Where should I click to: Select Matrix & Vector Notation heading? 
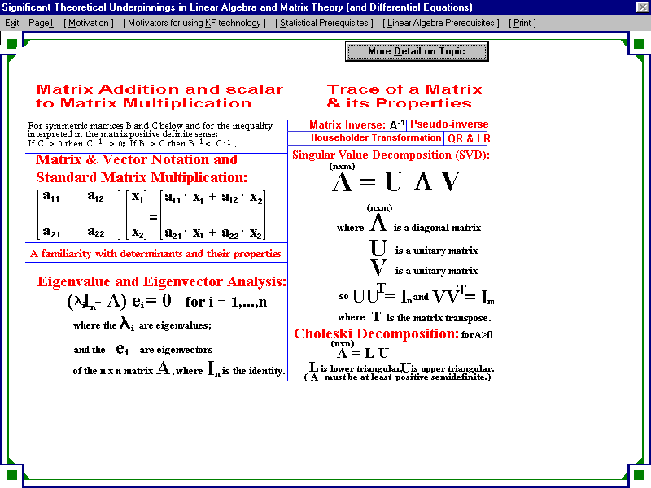pyautogui.click(x=141, y=168)
